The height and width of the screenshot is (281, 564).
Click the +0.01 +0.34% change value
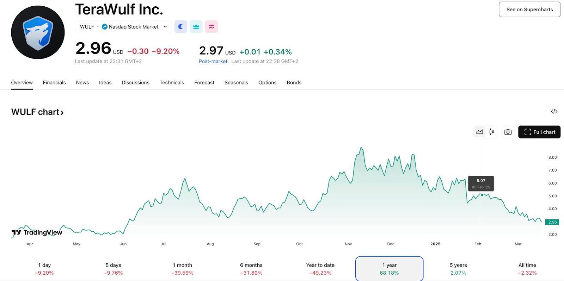pyautogui.click(x=265, y=52)
